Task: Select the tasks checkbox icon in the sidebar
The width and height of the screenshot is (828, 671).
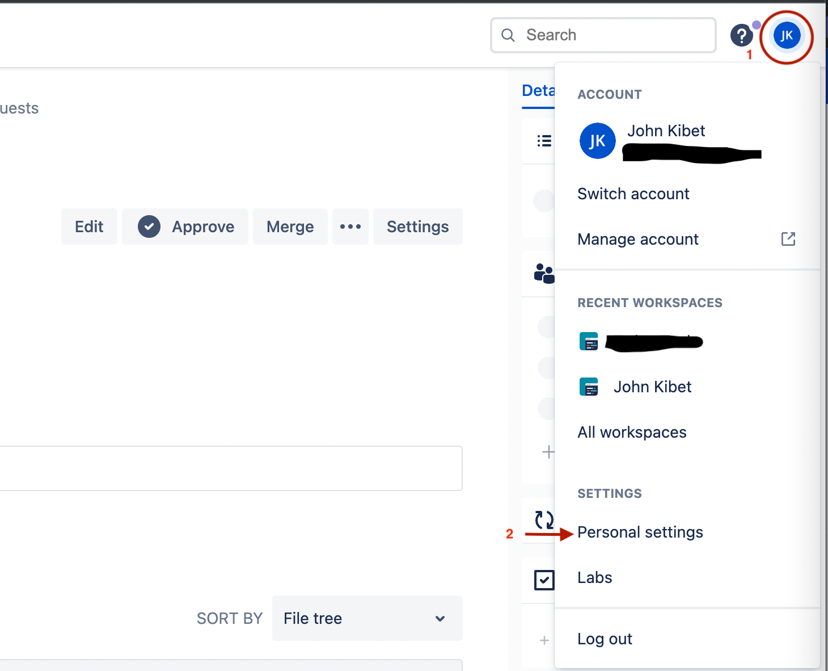Action: pos(544,580)
